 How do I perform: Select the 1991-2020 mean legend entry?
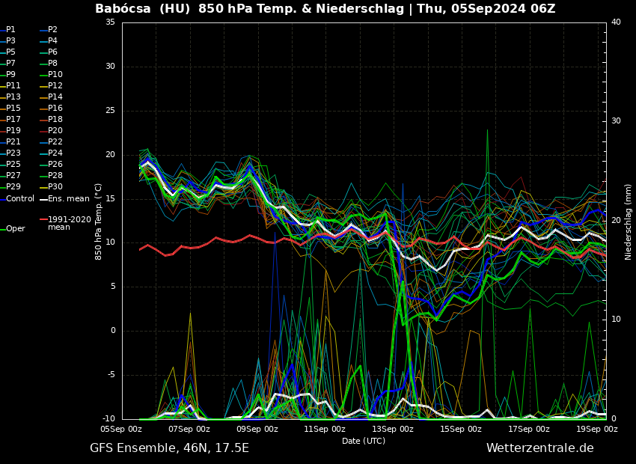pyautogui.click(x=69, y=223)
